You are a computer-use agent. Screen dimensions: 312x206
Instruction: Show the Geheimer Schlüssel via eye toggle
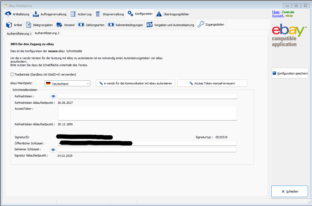click(x=53, y=150)
